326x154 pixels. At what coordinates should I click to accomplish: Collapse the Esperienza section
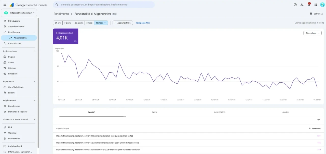point(34,82)
